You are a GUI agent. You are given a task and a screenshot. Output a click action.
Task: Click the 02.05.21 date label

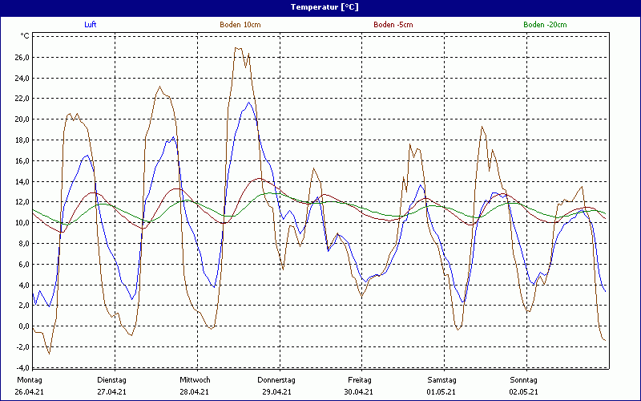point(524,391)
